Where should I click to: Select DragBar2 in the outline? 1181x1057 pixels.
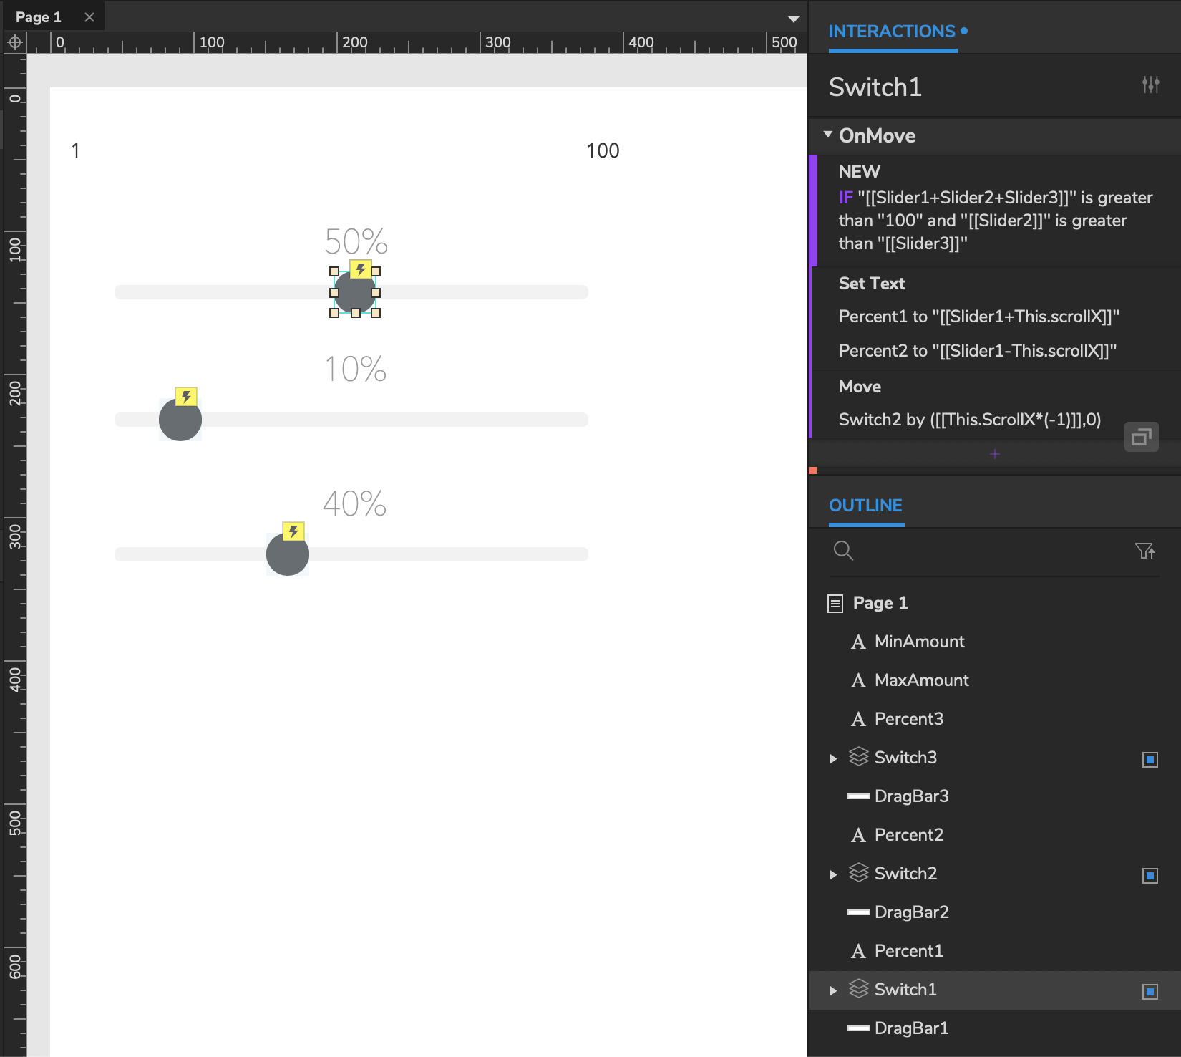pos(911,912)
